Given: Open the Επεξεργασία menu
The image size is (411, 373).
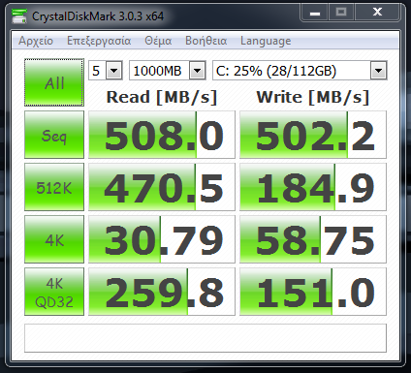Looking at the screenshot, I should (x=99, y=41).
